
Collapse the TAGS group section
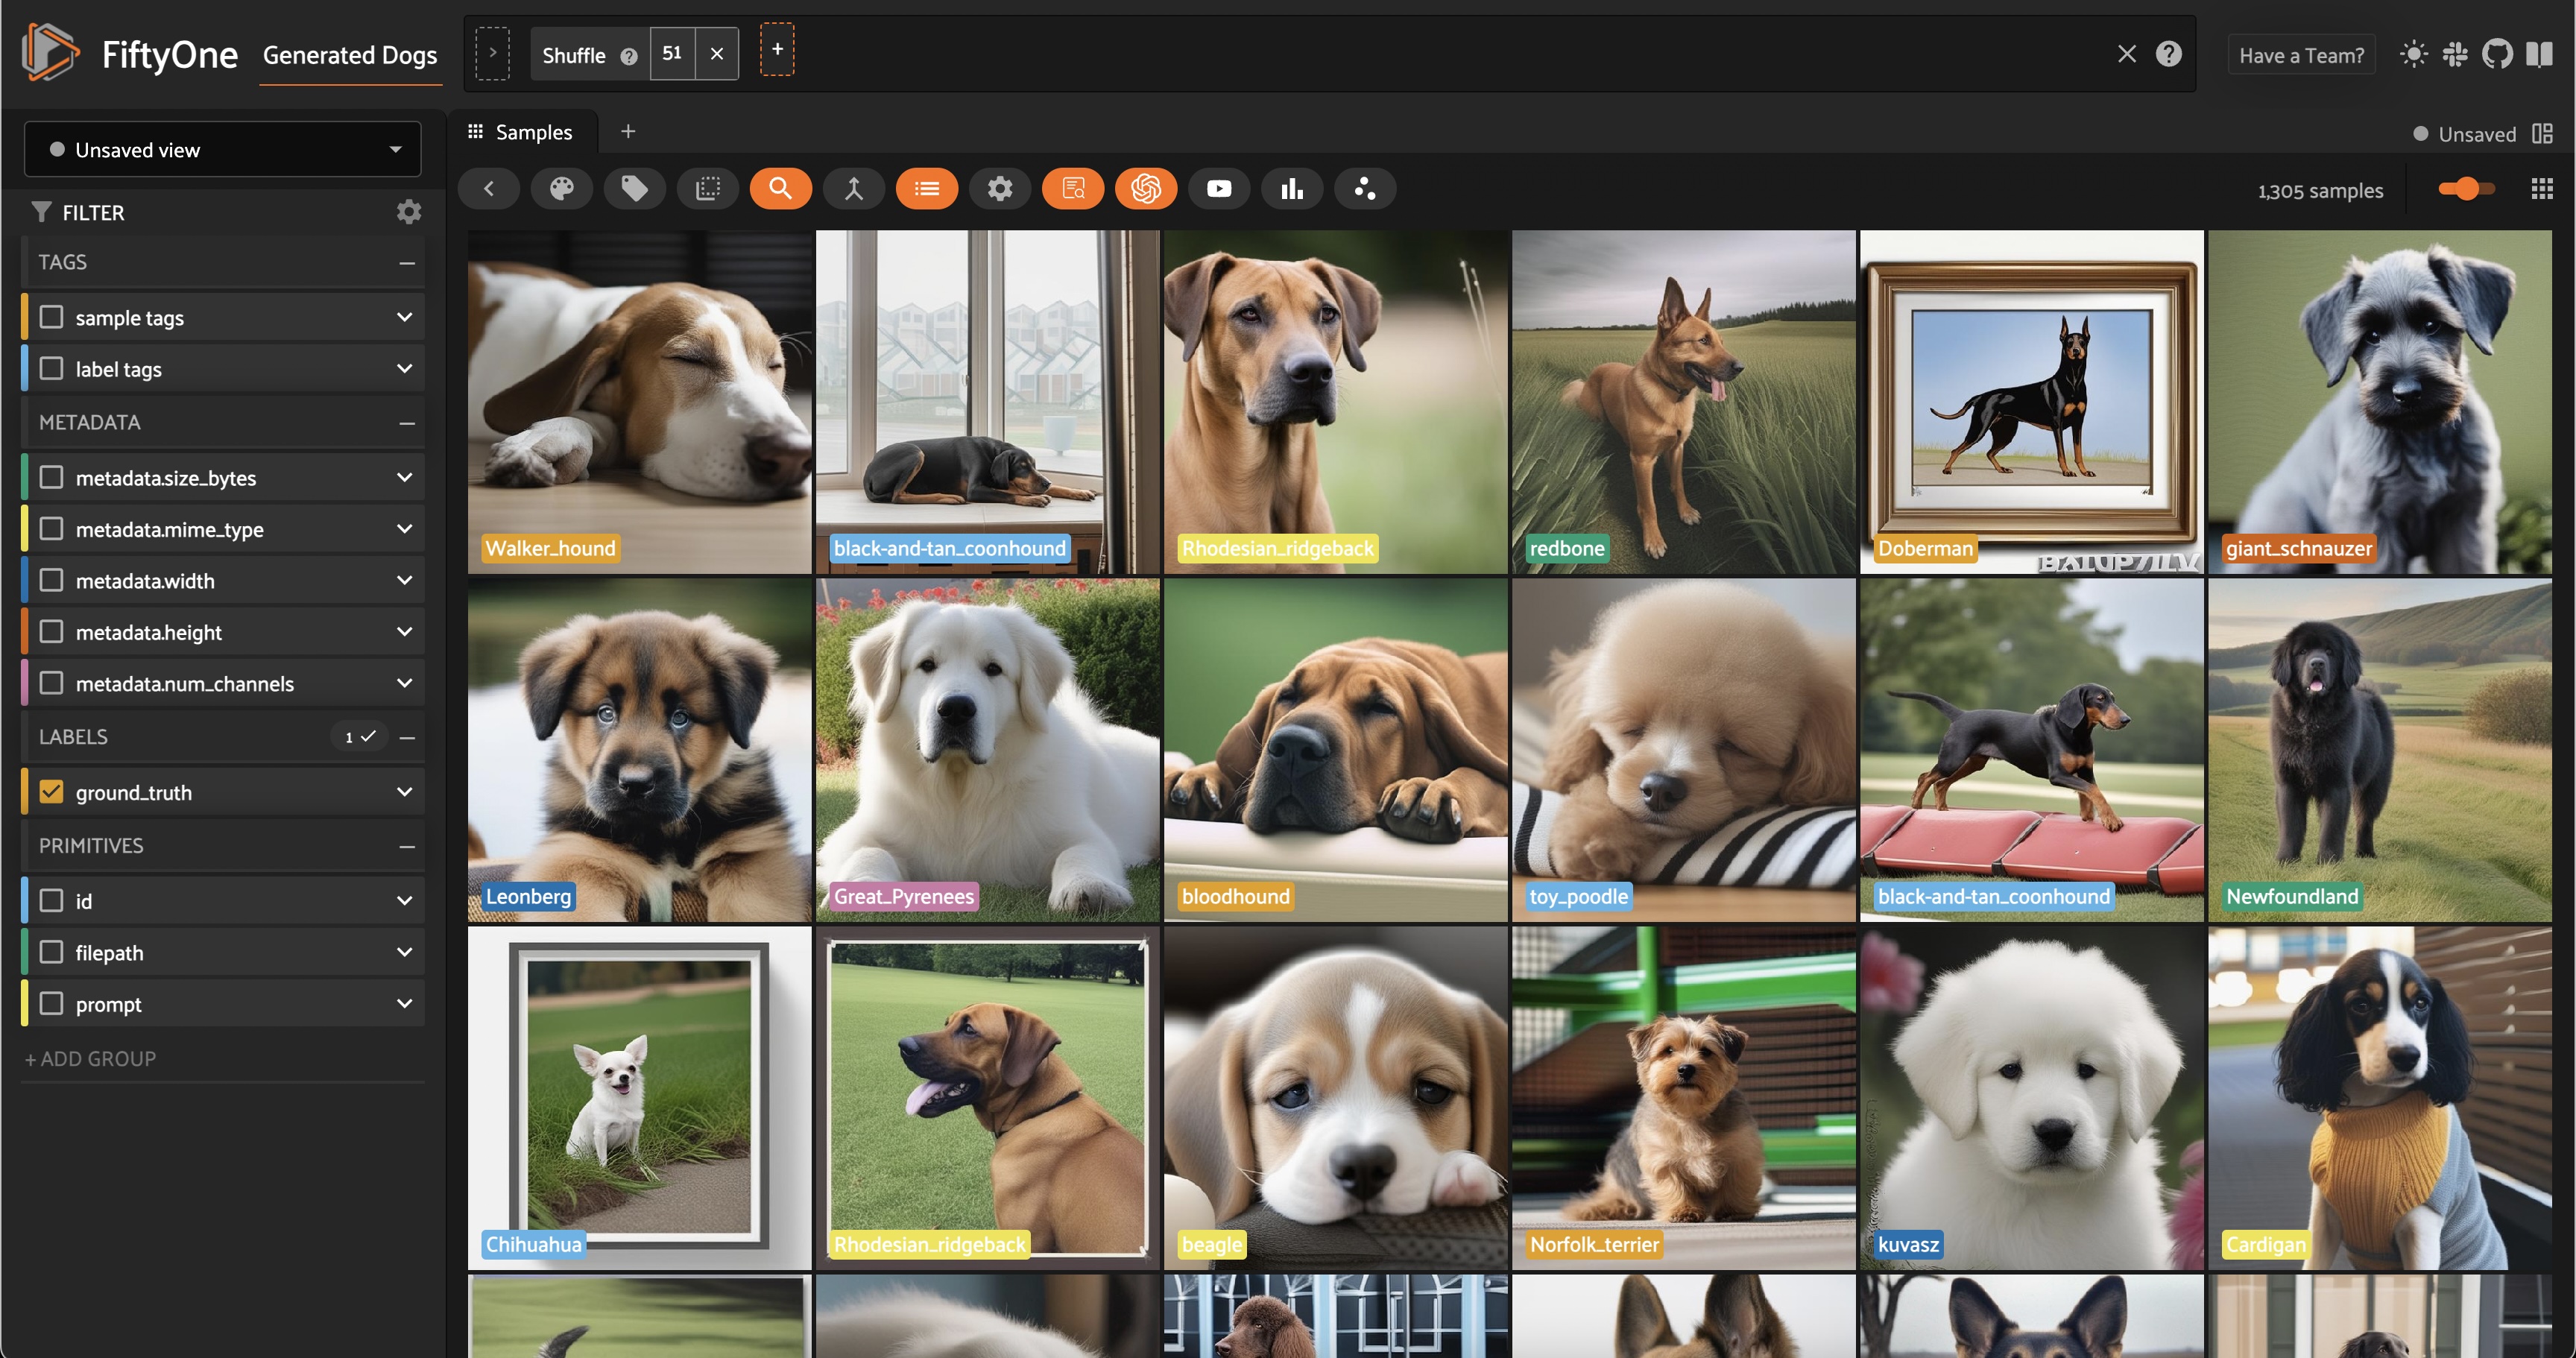[406, 262]
